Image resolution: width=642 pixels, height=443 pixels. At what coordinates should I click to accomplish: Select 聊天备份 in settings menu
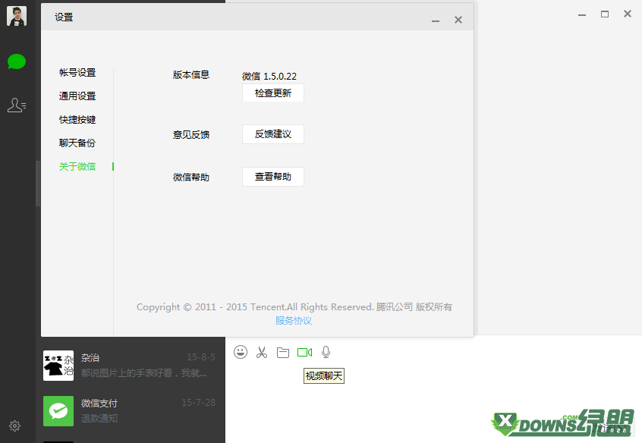[77, 143]
